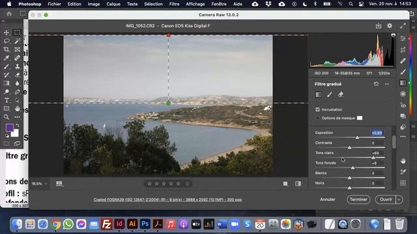
Task: Open Camera Raw Presets panel
Action: [x=403, y=127]
